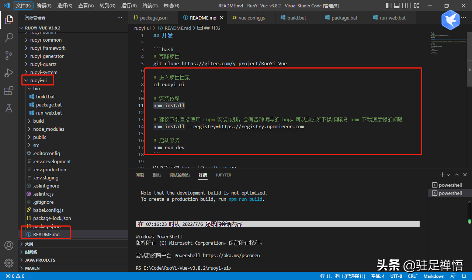Viewport: 472px width, 280px height.
Task: Click the new terminal plus icon
Action: 442,175
